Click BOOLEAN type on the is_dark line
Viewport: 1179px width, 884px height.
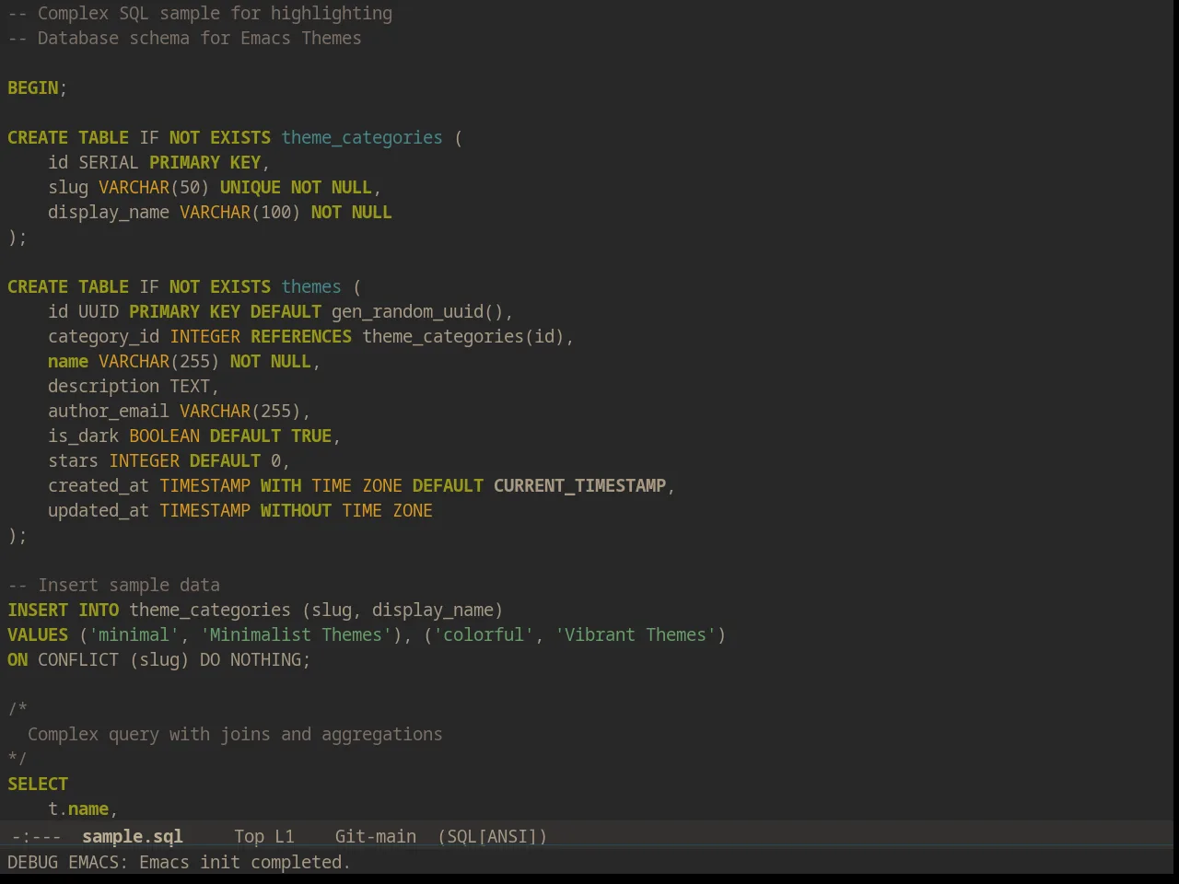point(164,436)
